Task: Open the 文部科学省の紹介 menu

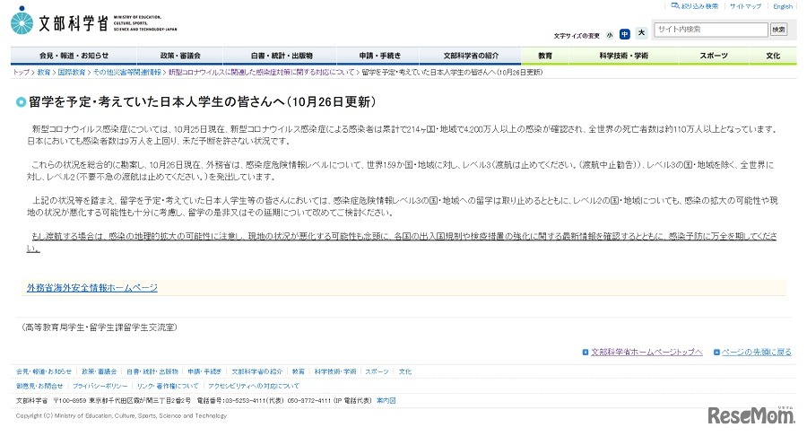Action: coord(471,56)
